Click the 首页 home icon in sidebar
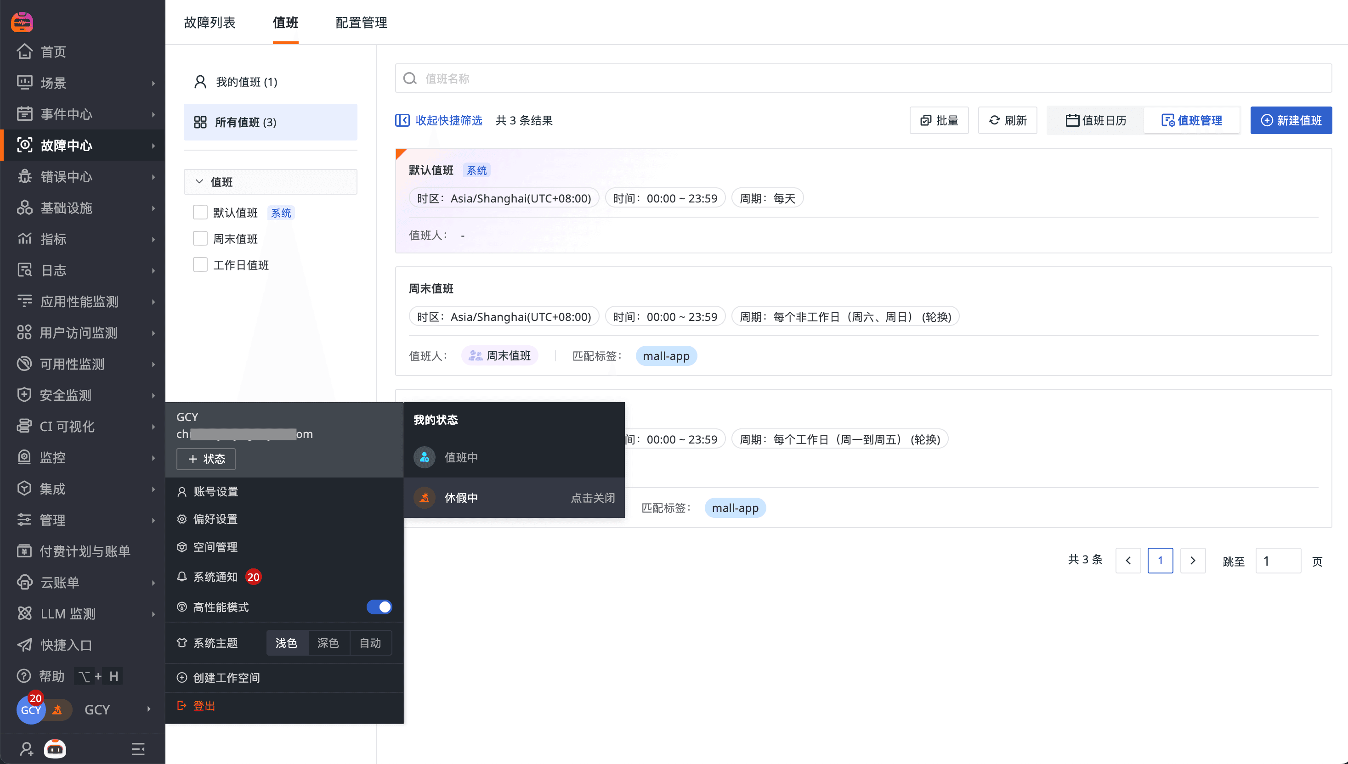Viewport: 1348px width, 764px height. point(25,51)
